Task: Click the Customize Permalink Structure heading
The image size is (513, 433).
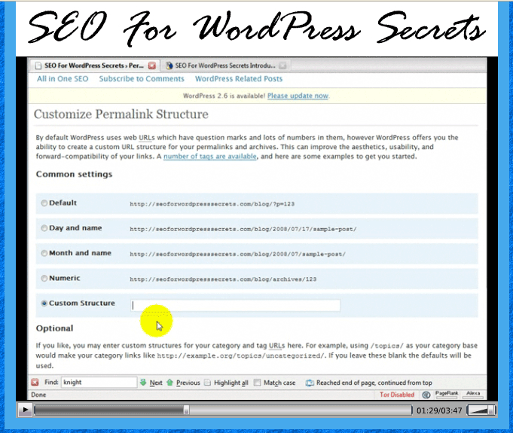Action: coord(121,114)
